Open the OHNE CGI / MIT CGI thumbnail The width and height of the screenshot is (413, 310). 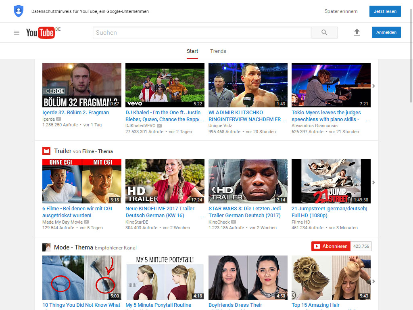point(82,181)
